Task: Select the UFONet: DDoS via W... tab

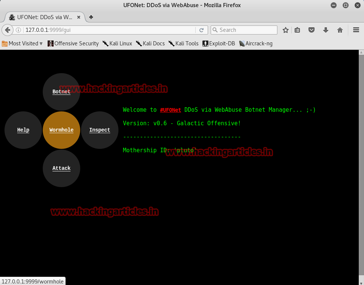Action: (x=44, y=17)
